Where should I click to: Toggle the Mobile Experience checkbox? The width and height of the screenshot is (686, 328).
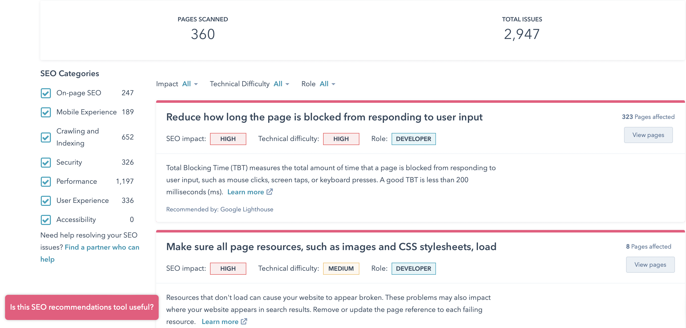[46, 112]
